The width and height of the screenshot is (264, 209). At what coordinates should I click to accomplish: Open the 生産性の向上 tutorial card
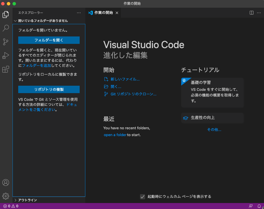pyautogui.click(x=212, y=118)
